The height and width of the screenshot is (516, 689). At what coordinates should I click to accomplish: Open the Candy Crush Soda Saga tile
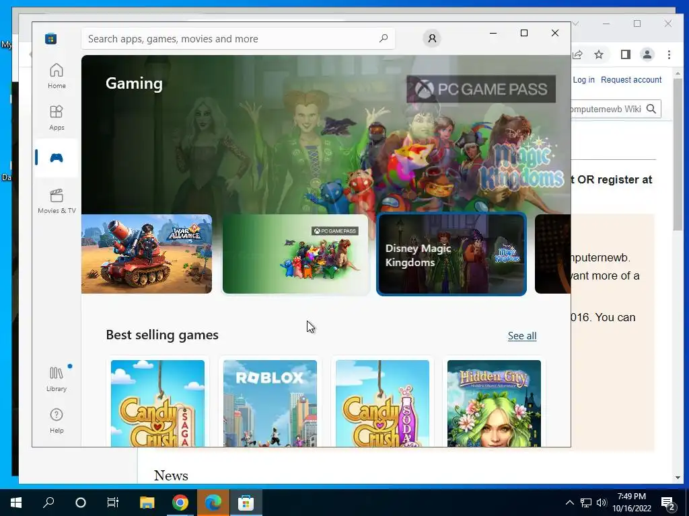pos(382,403)
